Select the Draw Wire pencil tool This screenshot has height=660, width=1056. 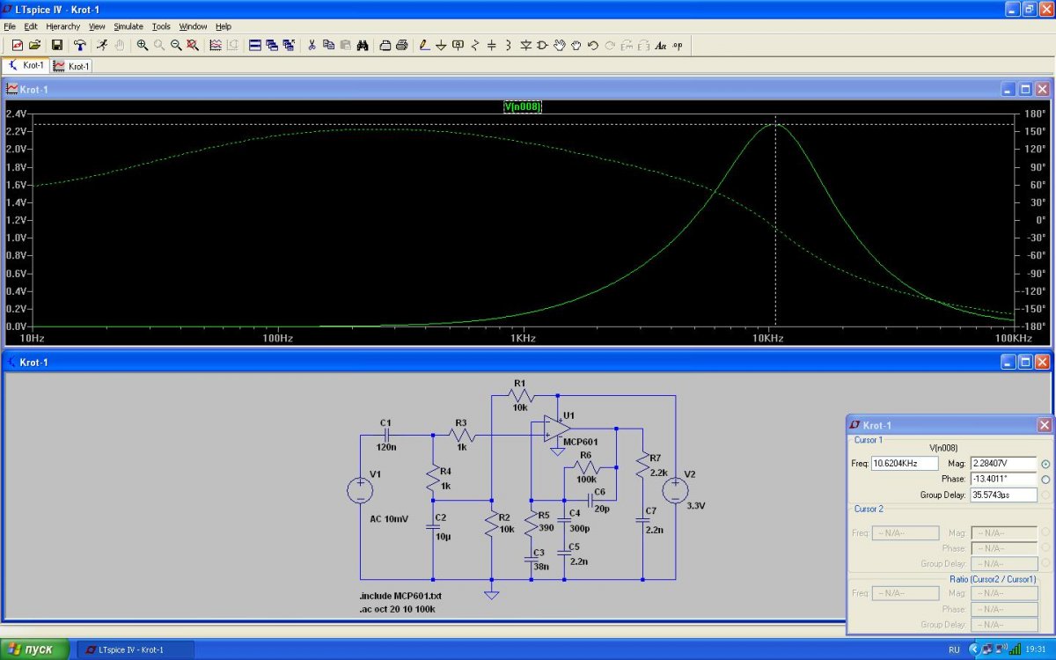pyautogui.click(x=424, y=45)
